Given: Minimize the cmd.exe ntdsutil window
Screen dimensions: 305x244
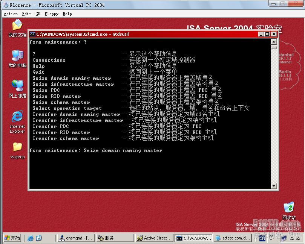Looking at the screenshot, I should [261, 34].
